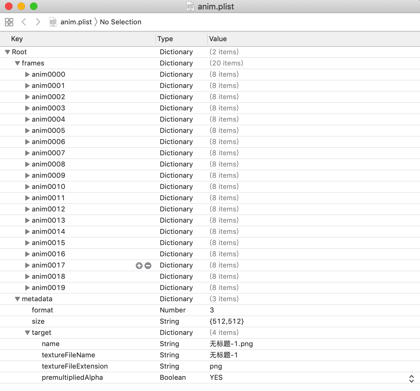Add a row after anim0017

click(x=139, y=266)
